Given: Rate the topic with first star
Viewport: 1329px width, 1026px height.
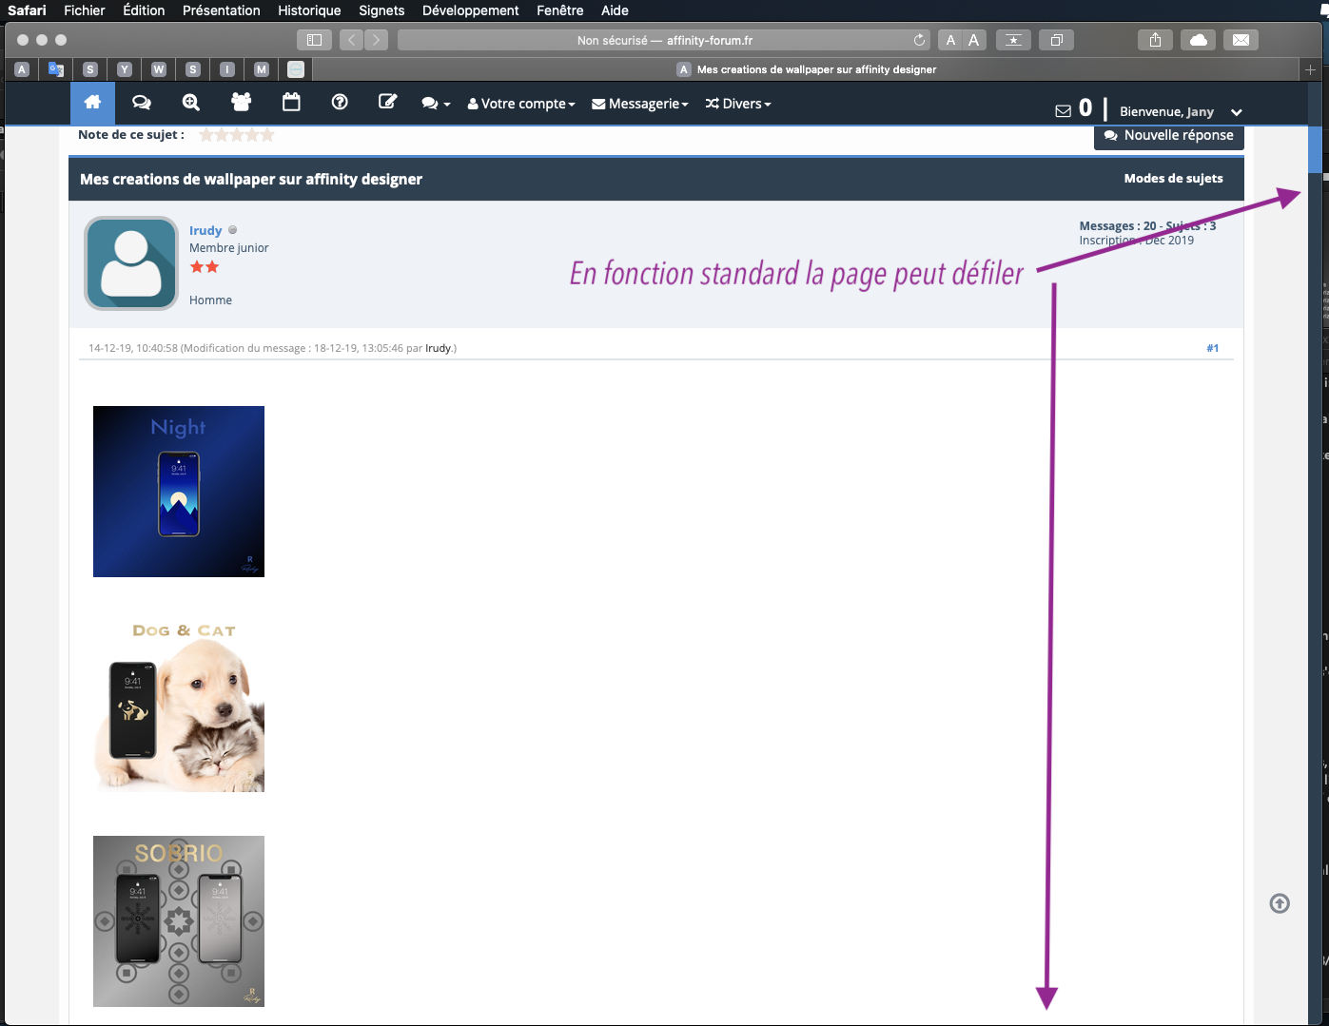Looking at the screenshot, I should (206, 135).
